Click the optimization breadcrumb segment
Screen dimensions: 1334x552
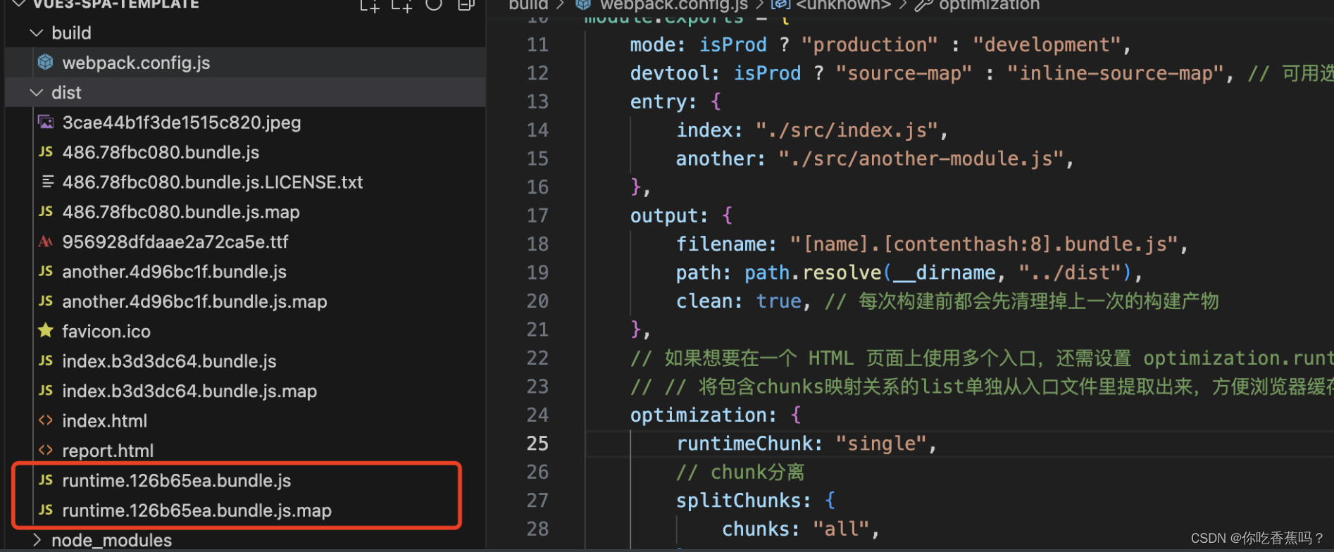pyautogui.click(x=989, y=5)
